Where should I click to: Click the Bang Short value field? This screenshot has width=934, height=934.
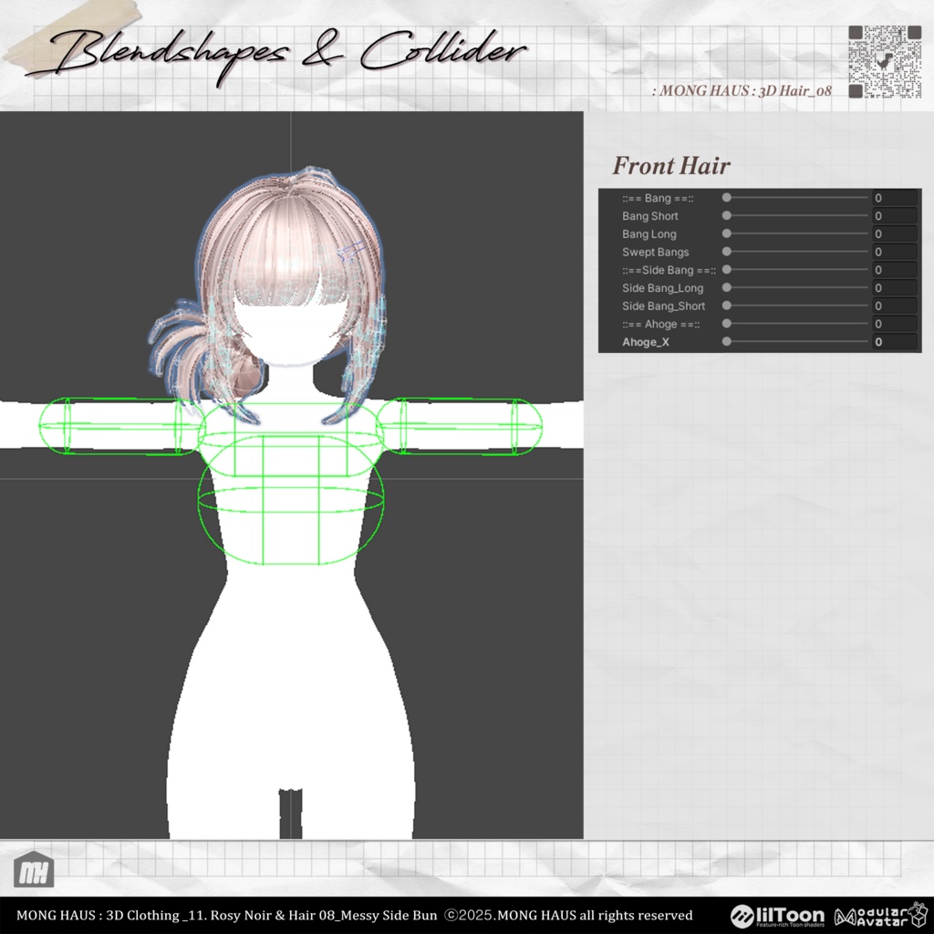[x=895, y=215]
